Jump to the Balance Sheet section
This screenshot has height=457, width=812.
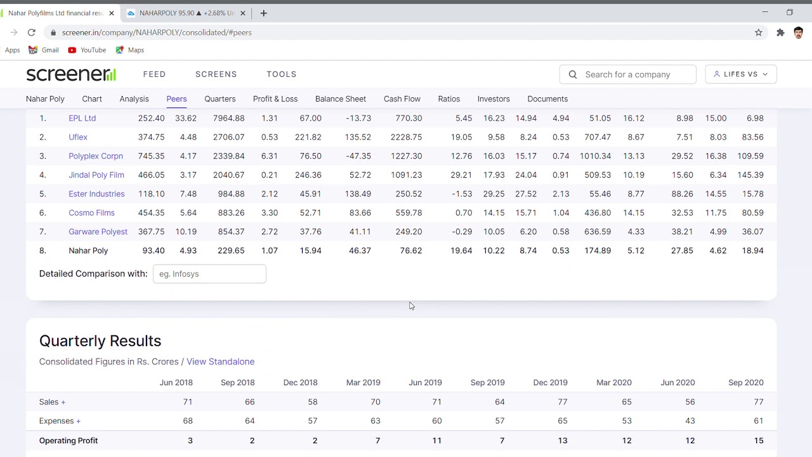341,99
